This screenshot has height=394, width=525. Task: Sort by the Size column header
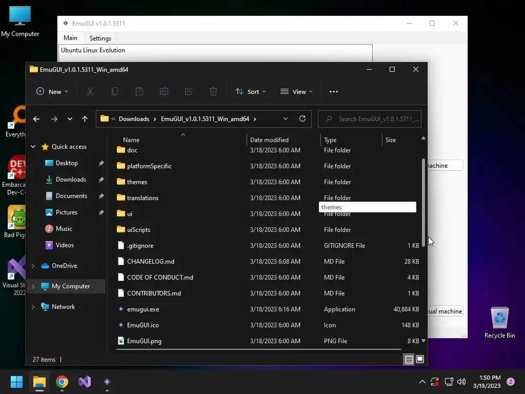(401, 140)
